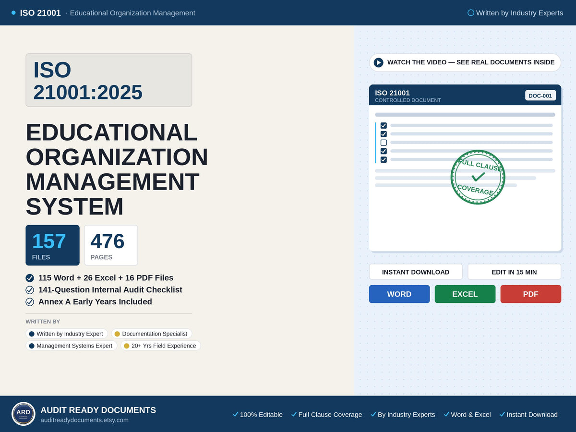Viewport: 576px width, 432px height.
Task: Click the 20+ Yrs Field Experience tag
Action: click(x=160, y=346)
